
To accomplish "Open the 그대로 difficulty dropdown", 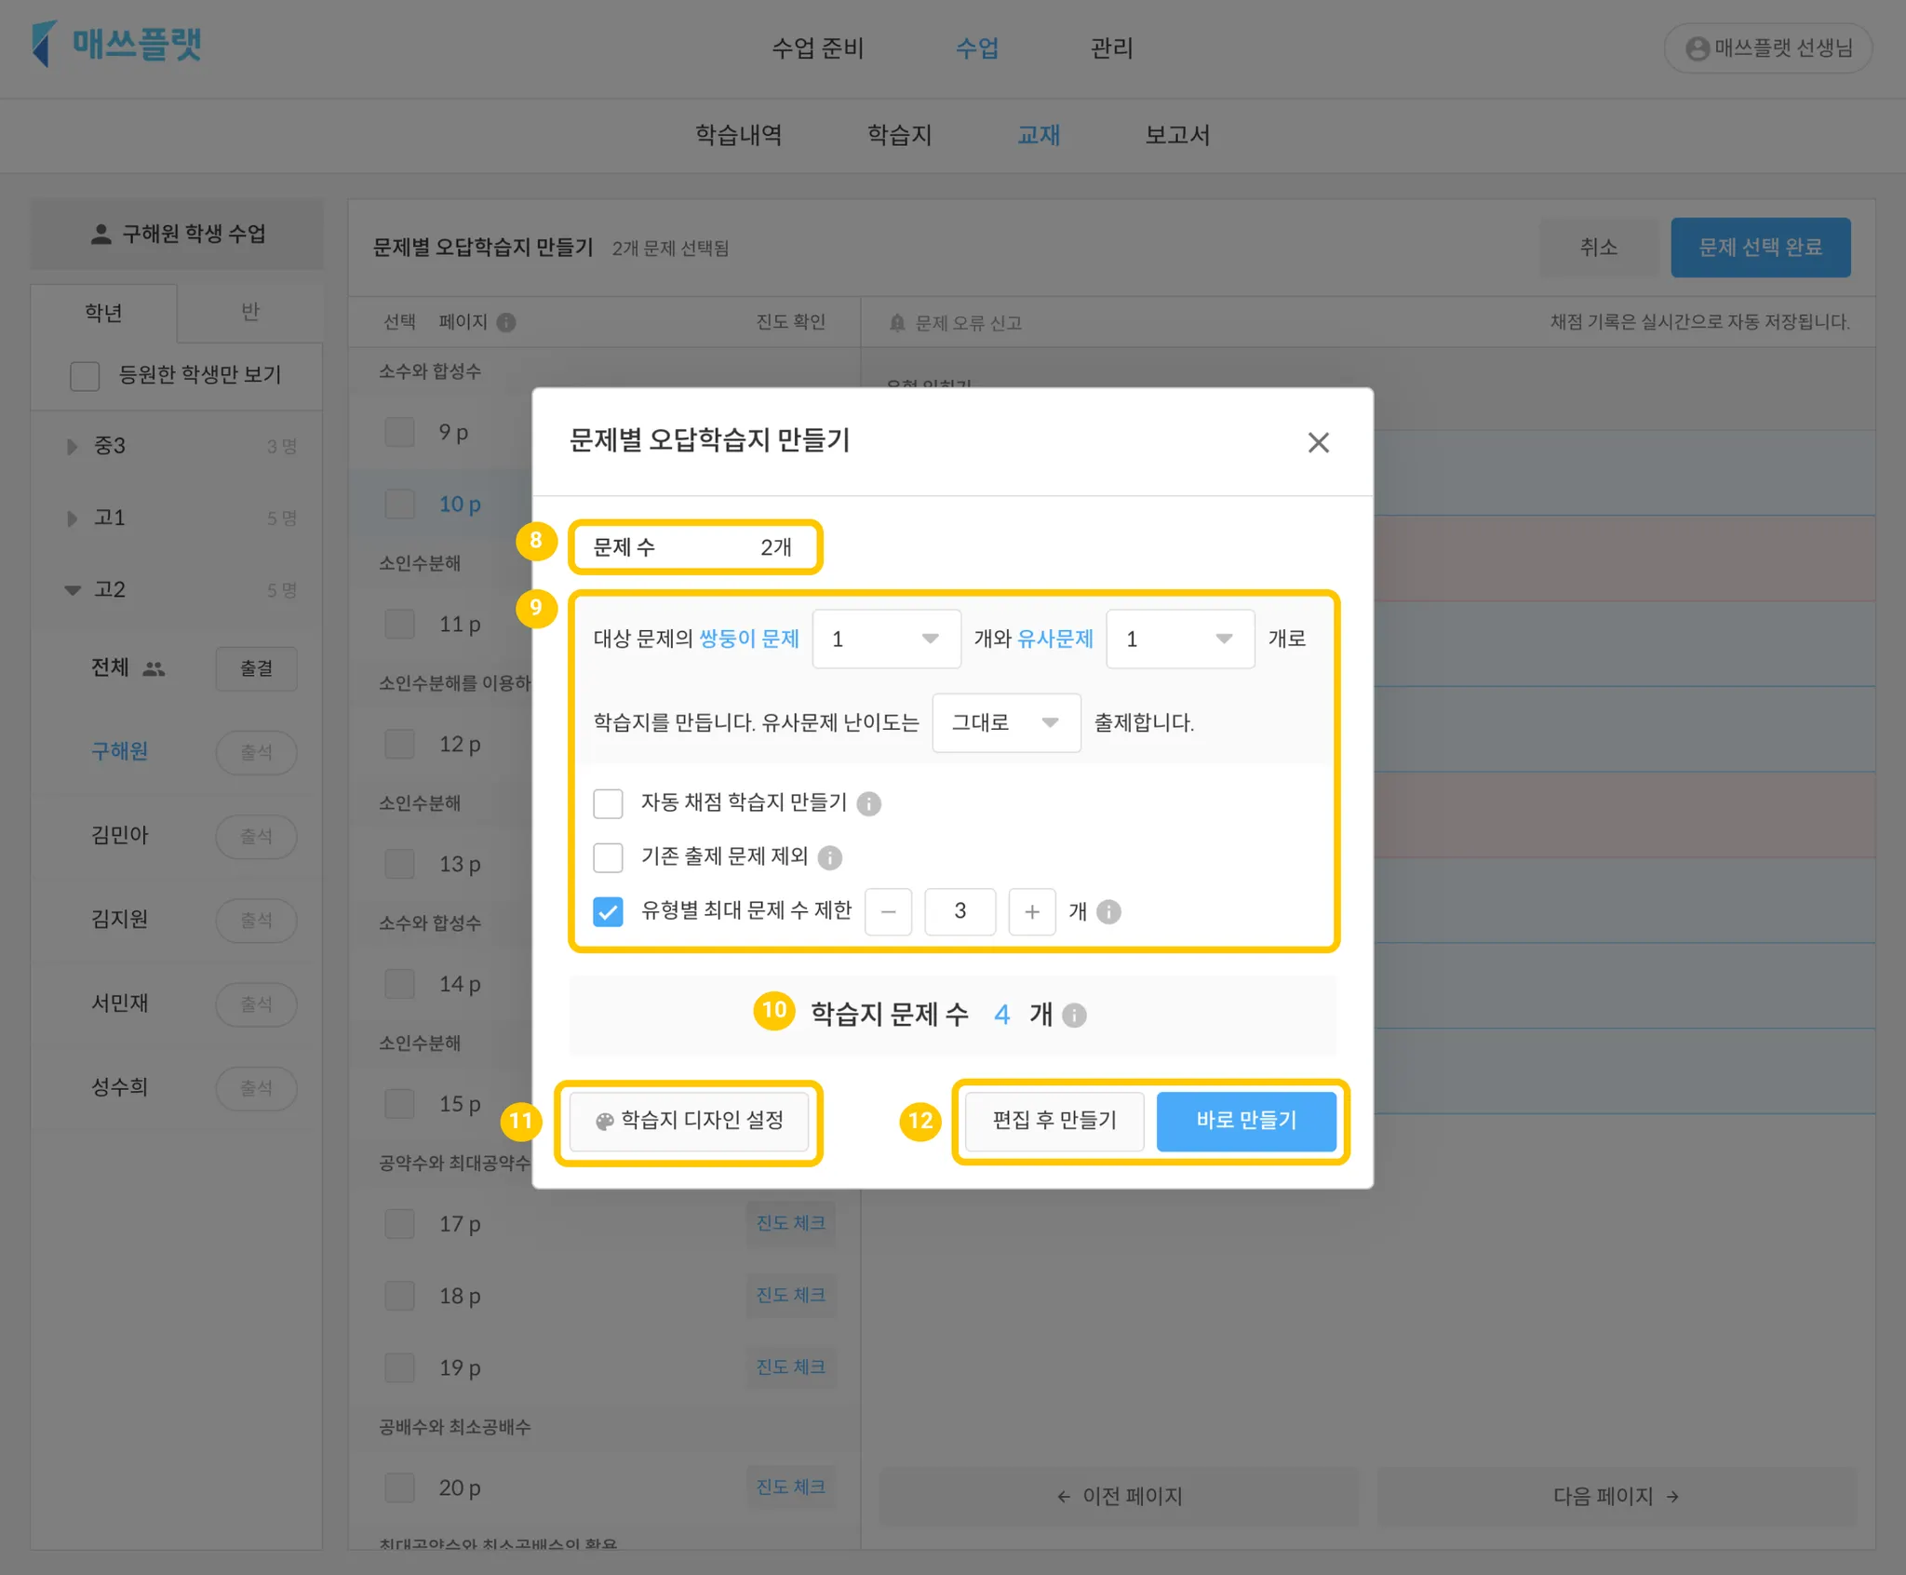I will tap(1005, 722).
